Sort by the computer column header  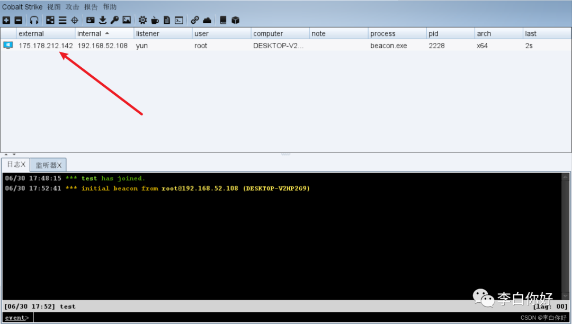280,33
